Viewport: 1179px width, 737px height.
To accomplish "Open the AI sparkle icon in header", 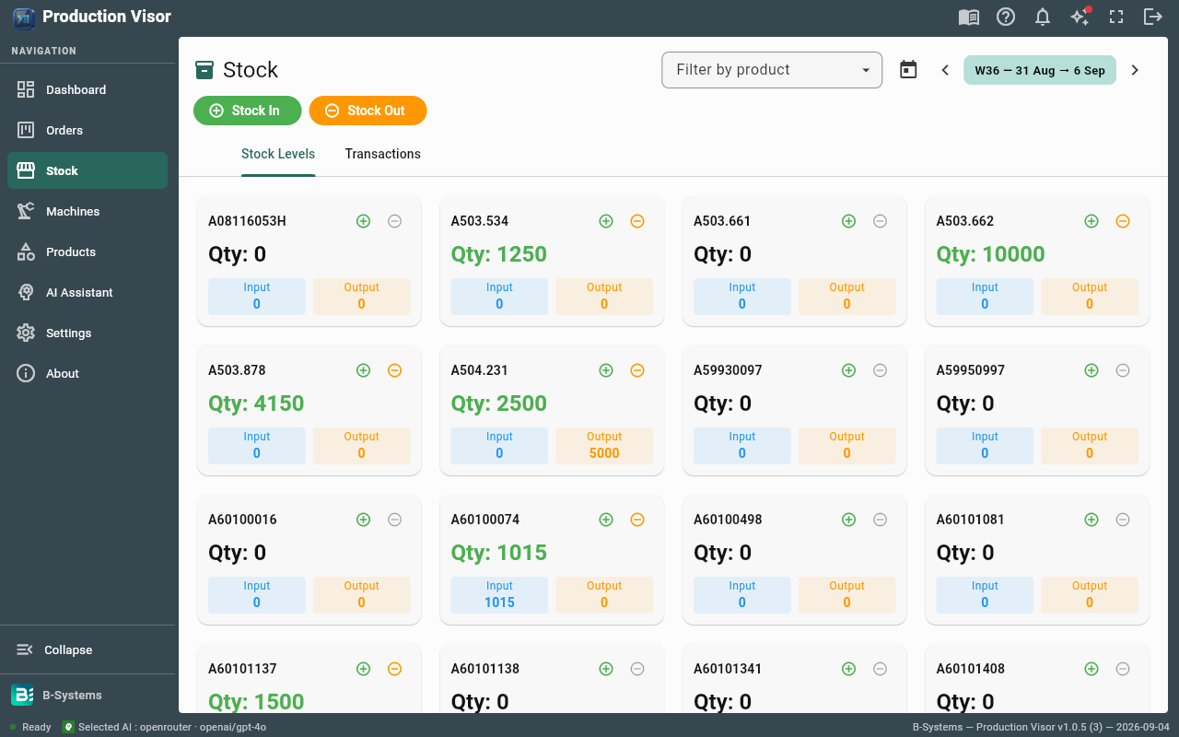I will pos(1080,17).
